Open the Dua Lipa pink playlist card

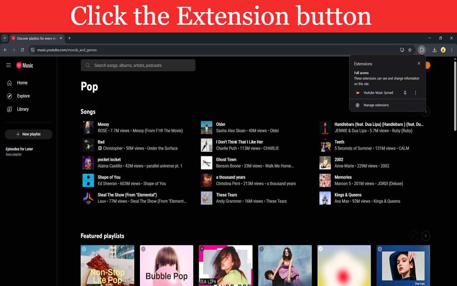coord(226,265)
